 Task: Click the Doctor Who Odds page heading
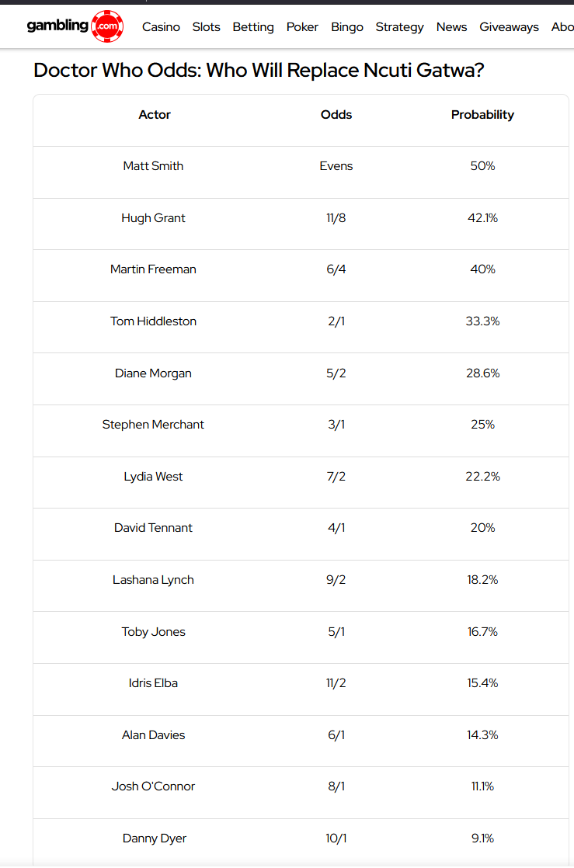tap(259, 71)
